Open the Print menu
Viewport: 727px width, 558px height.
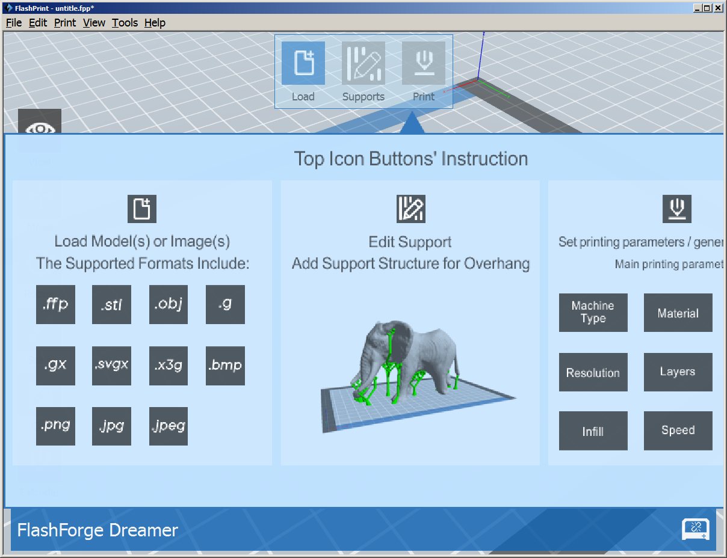point(64,23)
